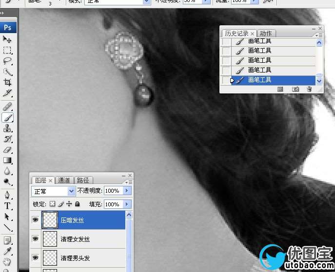The image size is (335, 272).
Task: Select the Crop tool
Action: (7, 82)
